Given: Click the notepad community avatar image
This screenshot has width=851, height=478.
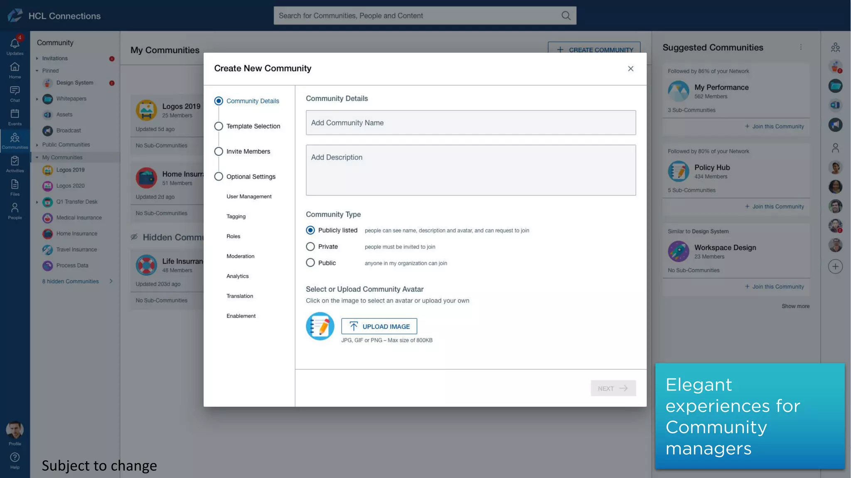Looking at the screenshot, I should point(320,326).
